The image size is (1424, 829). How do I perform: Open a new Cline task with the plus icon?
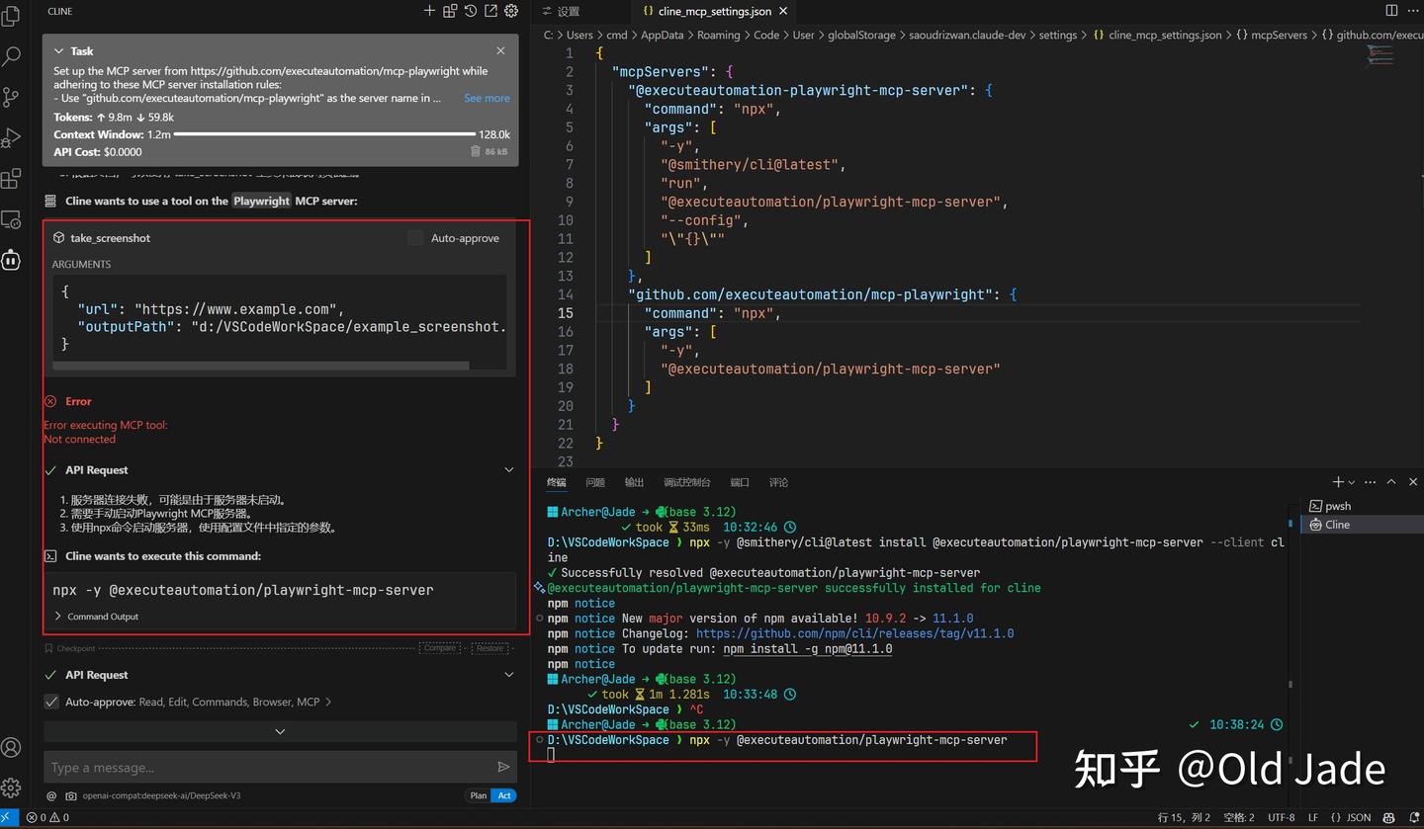pyautogui.click(x=428, y=11)
